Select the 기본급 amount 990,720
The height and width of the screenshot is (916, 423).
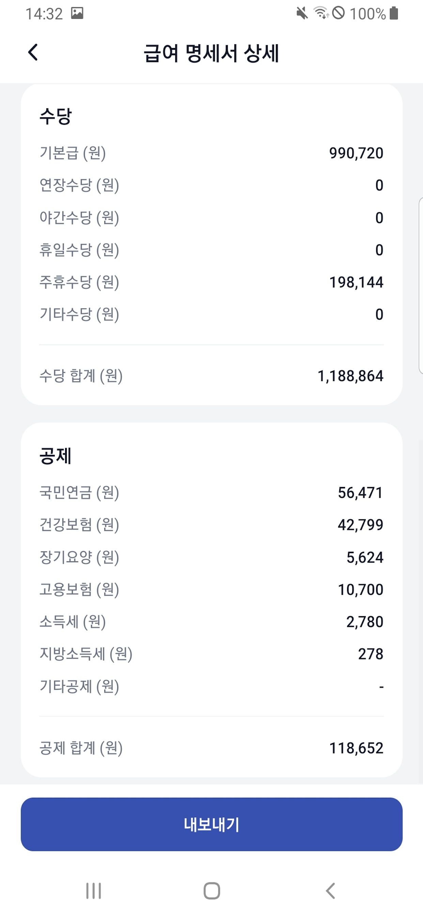point(356,153)
